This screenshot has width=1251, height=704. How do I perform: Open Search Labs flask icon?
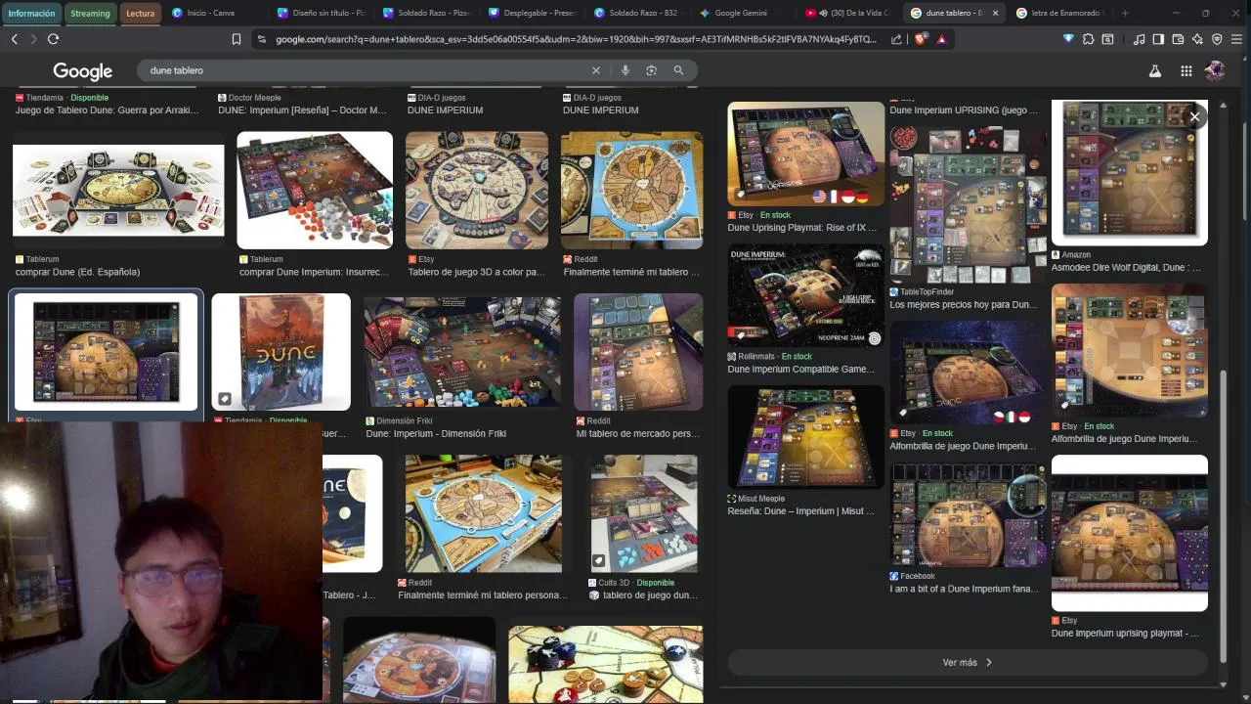coord(1154,71)
